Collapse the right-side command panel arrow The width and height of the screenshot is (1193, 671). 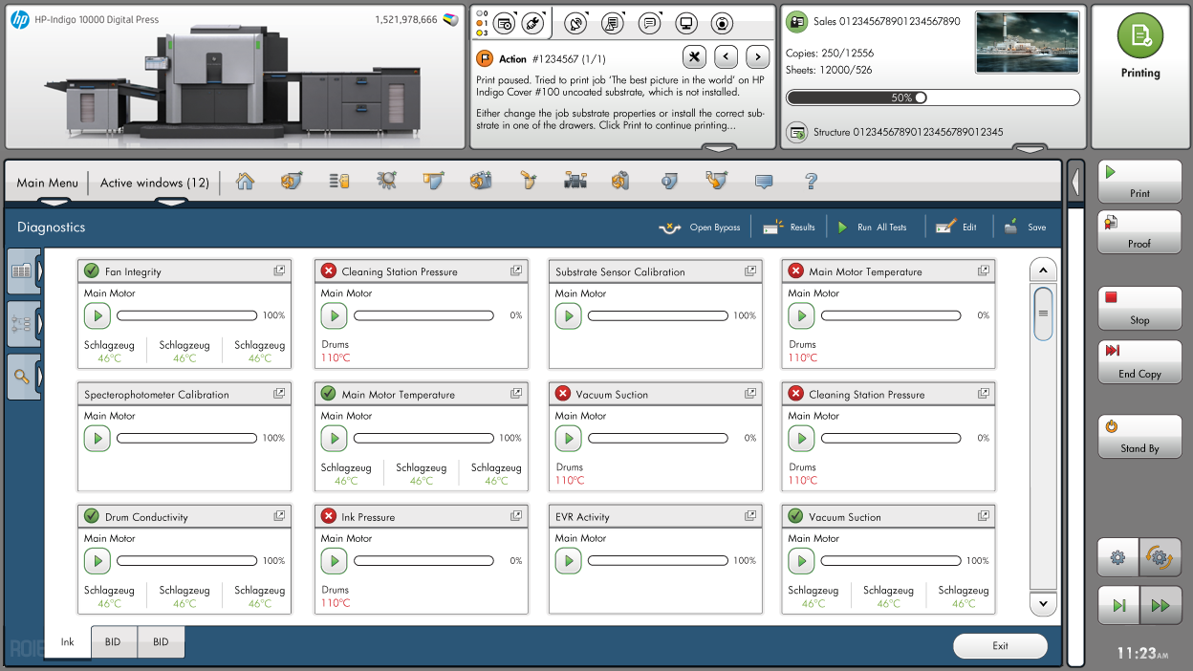pos(1075,182)
